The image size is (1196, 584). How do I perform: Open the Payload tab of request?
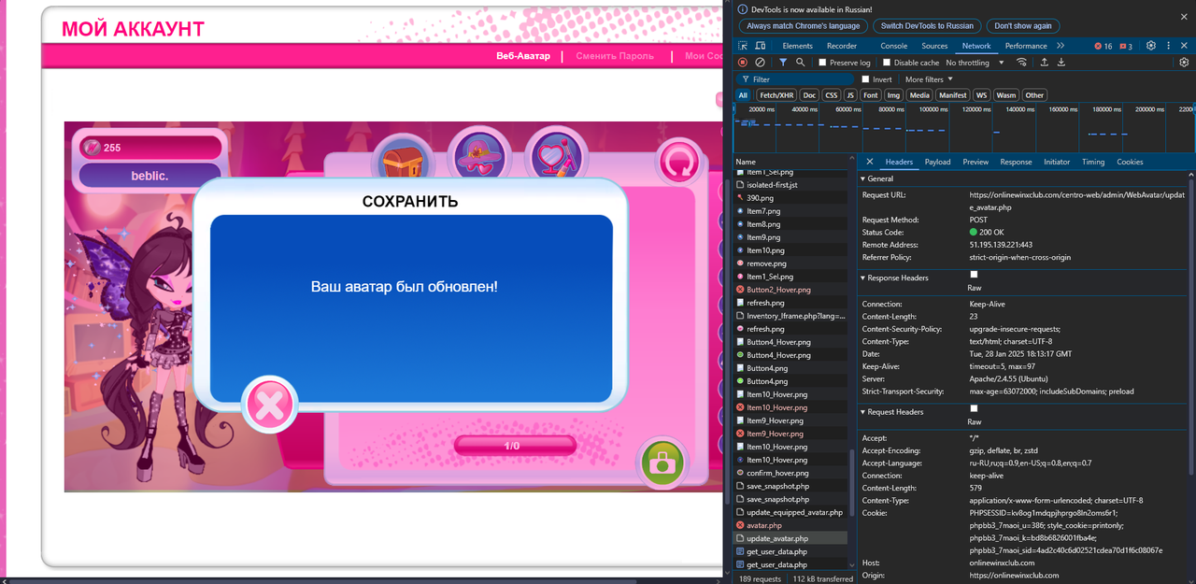pos(937,162)
